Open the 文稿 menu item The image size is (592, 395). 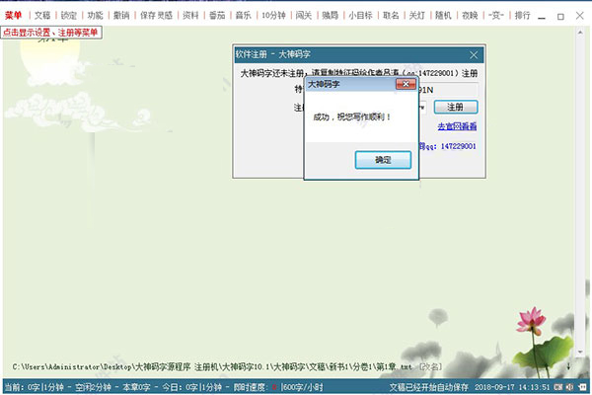pos(42,16)
